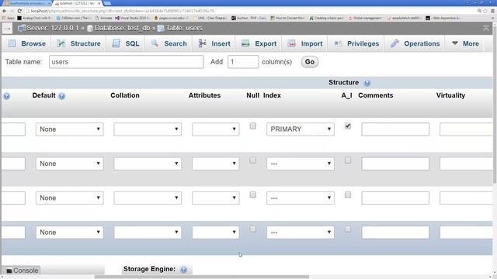The image size is (497, 279).
Task: Click the help icon at far left of header
Action: click(x=6, y=96)
